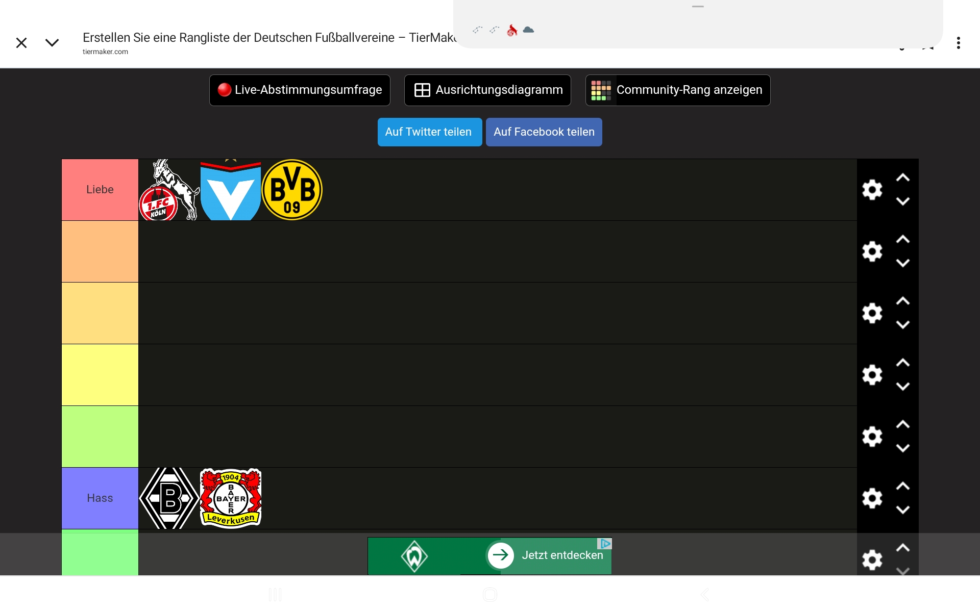Open settings gear for Hass row
Viewport: 980px width, 612px height.
pos(872,498)
